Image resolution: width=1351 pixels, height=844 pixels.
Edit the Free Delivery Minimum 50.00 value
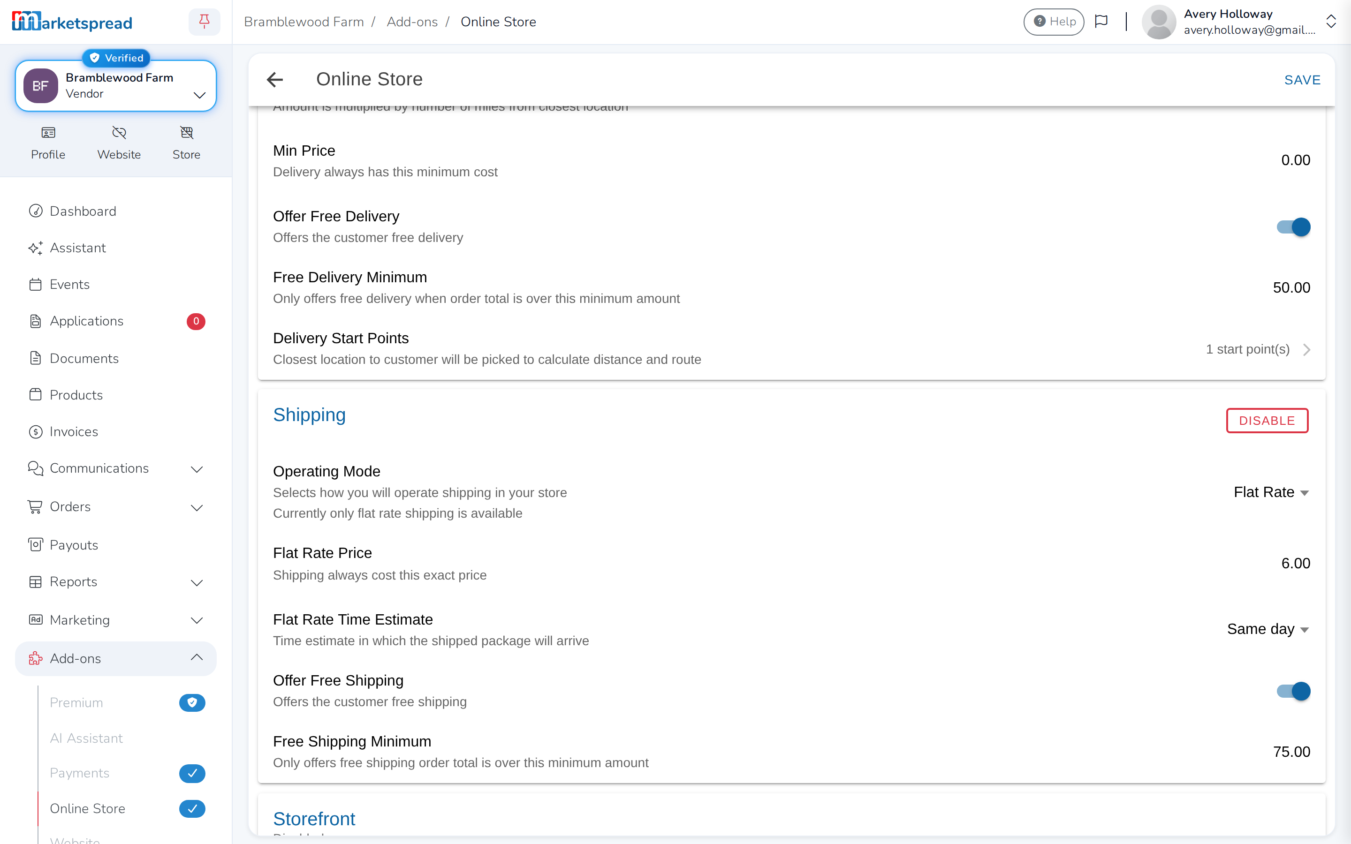coord(1291,287)
